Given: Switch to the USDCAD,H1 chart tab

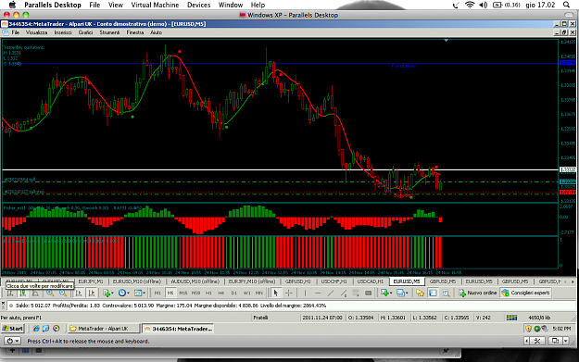Looking at the screenshot, I should coord(370,281).
